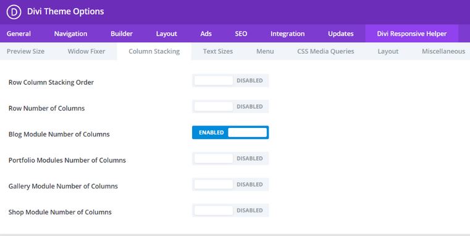Click the Blog Module Number of Columns label

[59, 134]
